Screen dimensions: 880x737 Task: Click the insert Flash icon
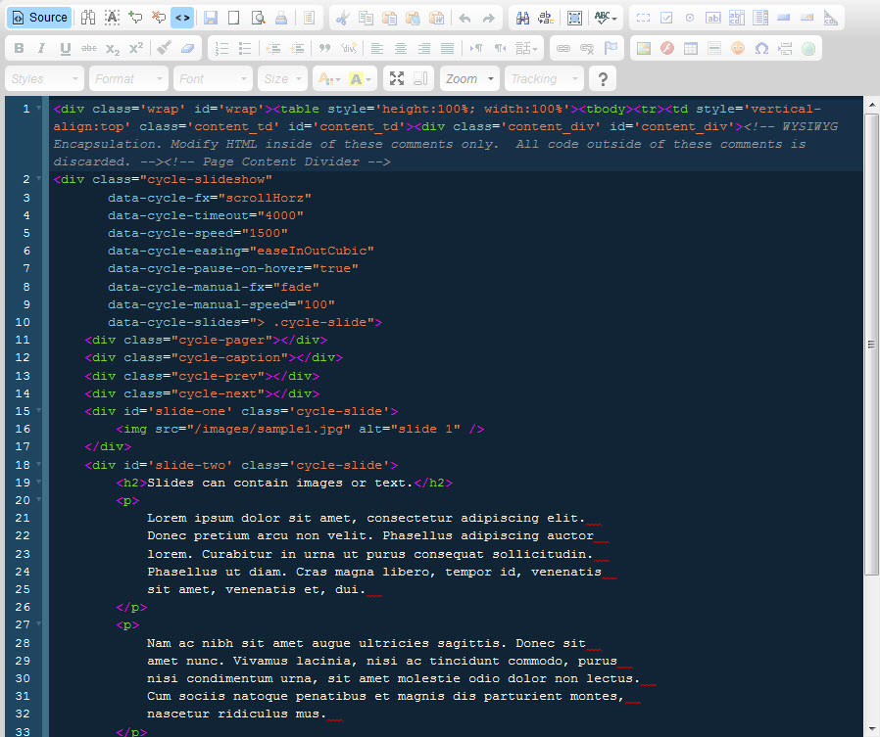pyautogui.click(x=666, y=48)
